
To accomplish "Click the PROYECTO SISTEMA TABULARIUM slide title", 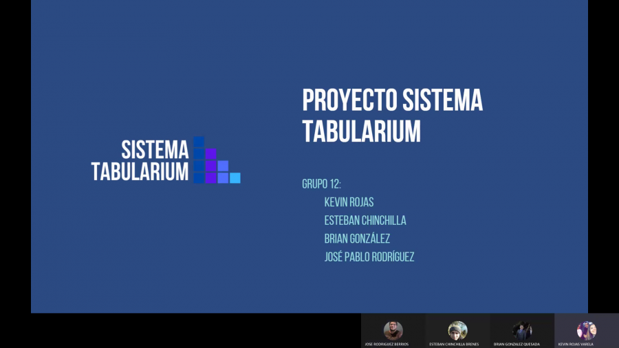I will pyautogui.click(x=392, y=115).
